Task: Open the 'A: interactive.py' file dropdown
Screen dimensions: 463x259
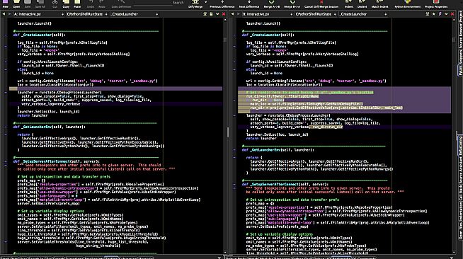Action: [39, 14]
